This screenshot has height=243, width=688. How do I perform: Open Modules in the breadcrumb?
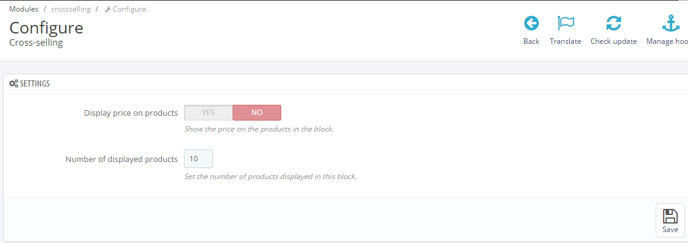tap(24, 9)
